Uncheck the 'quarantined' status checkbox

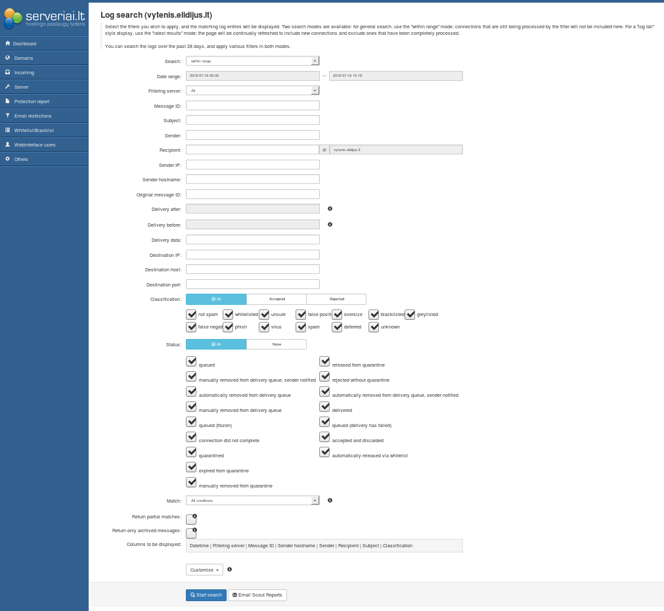click(192, 452)
